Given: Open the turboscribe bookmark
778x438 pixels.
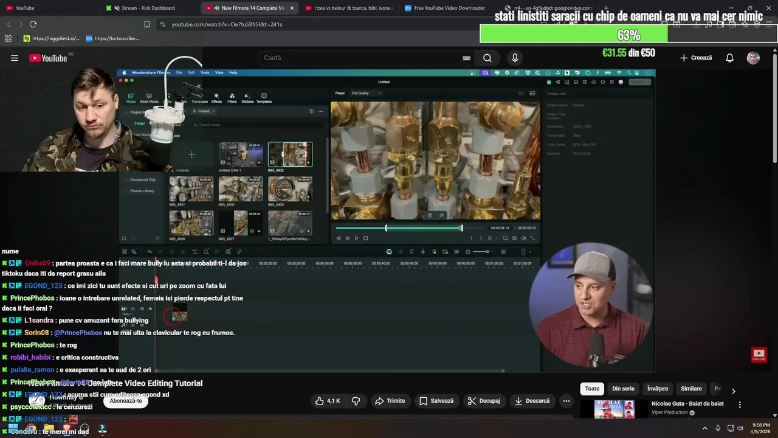Looking at the screenshot, I should pos(112,38).
